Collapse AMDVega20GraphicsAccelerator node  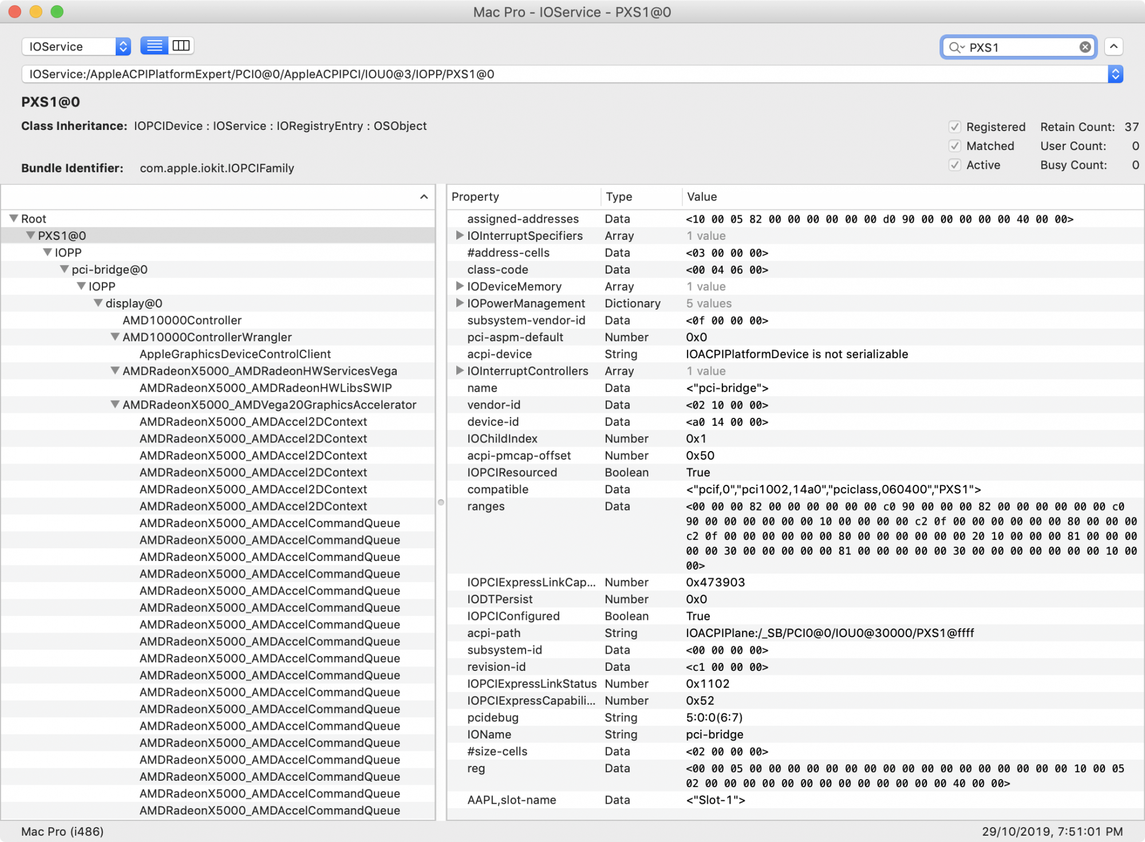click(x=115, y=404)
